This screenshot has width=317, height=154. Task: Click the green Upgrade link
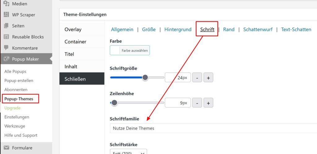12,108
